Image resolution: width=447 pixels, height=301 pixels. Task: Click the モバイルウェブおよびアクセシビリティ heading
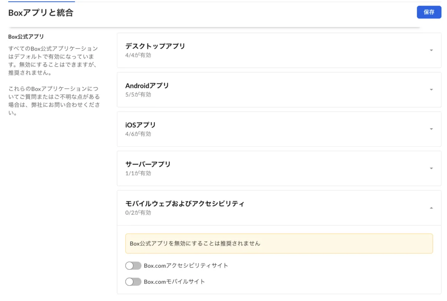pos(185,204)
